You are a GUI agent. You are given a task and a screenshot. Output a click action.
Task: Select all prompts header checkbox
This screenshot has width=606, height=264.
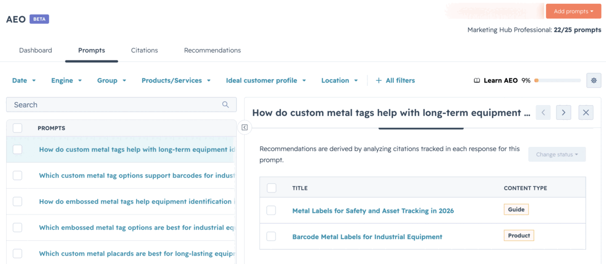coord(18,128)
